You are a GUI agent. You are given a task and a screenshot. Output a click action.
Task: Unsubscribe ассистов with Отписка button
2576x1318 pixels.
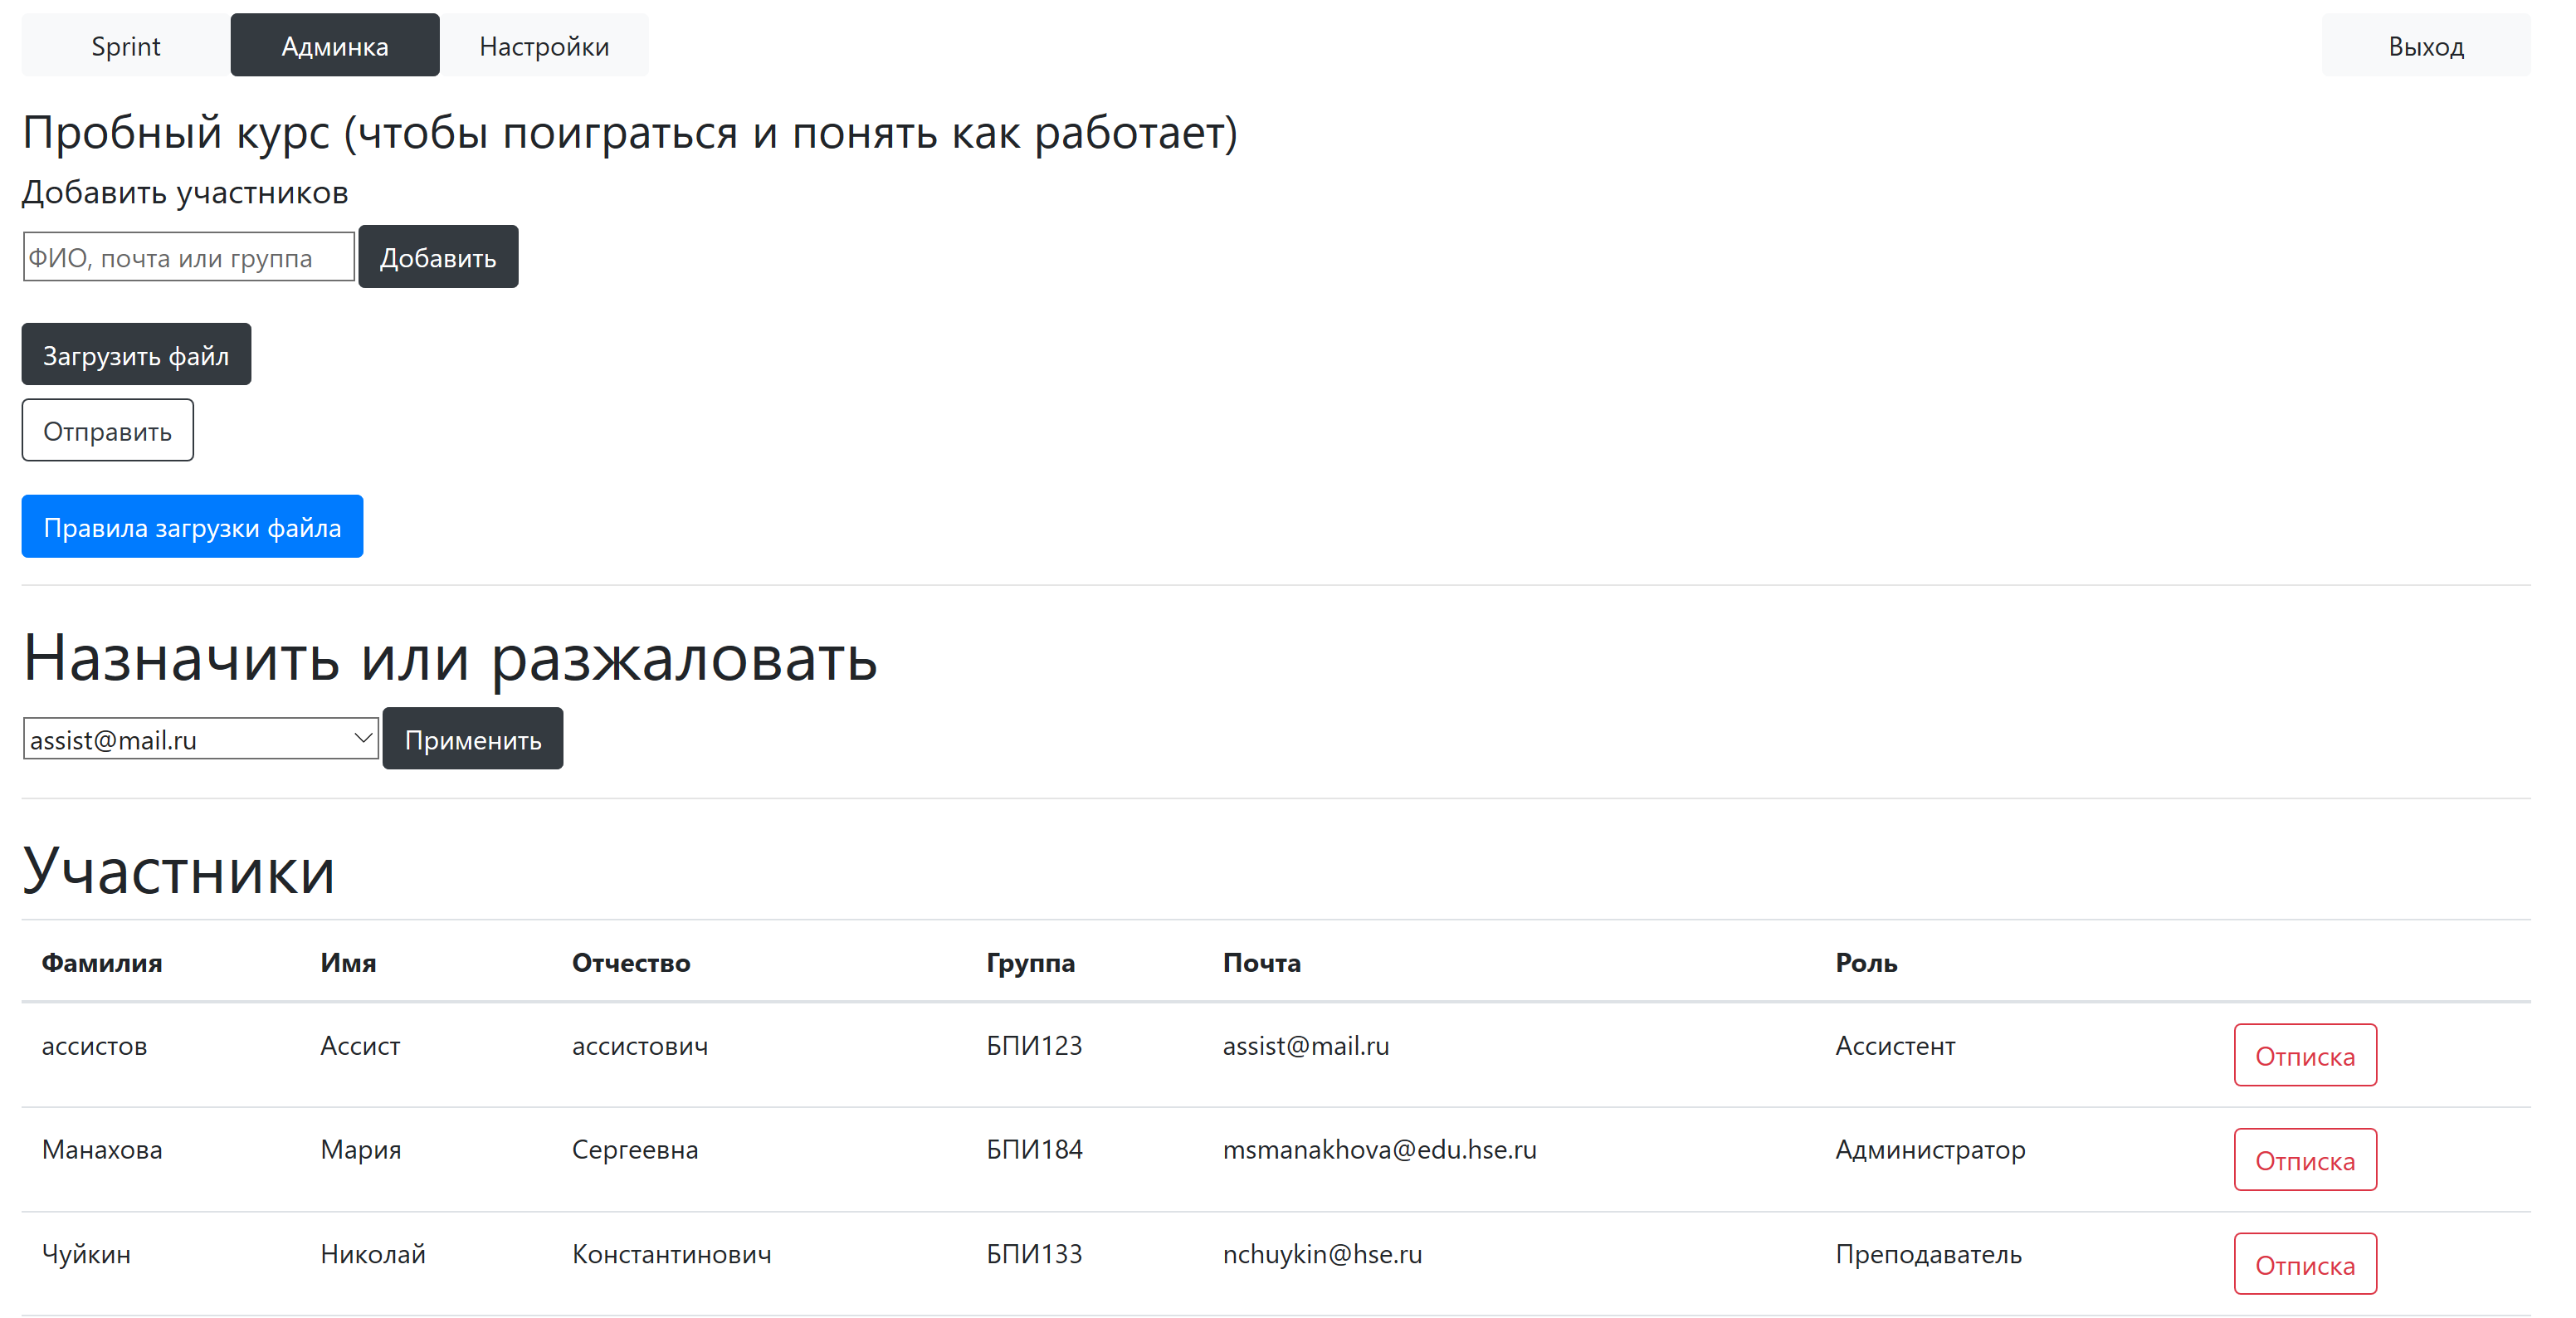point(2305,1056)
